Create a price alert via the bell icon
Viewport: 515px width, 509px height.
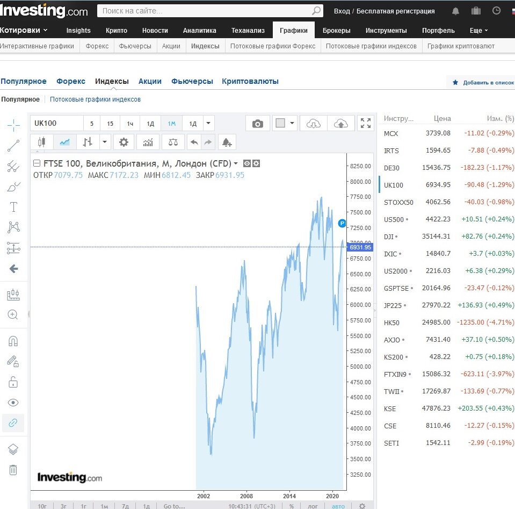pyautogui.click(x=227, y=142)
